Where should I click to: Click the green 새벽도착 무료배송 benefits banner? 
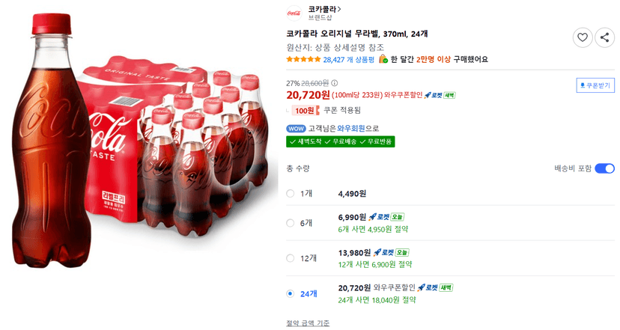341,141
